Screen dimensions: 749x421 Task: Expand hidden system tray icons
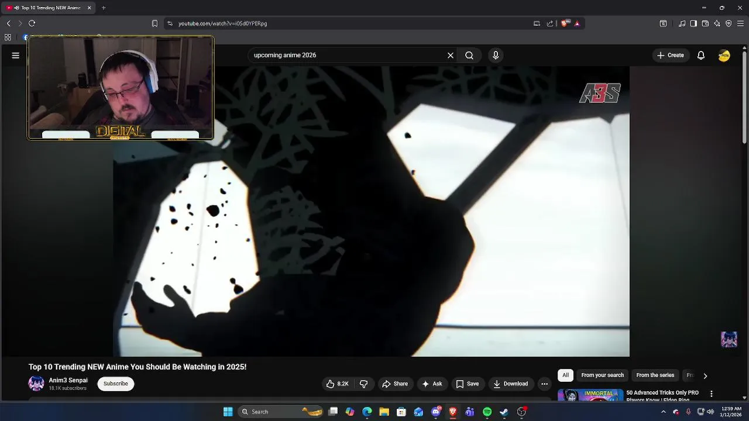point(663,412)
